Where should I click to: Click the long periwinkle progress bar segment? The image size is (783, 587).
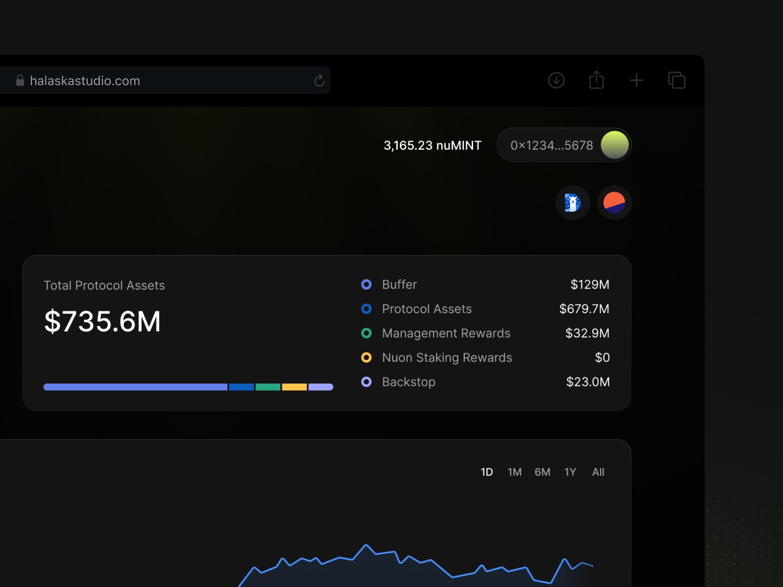[136, 387]
